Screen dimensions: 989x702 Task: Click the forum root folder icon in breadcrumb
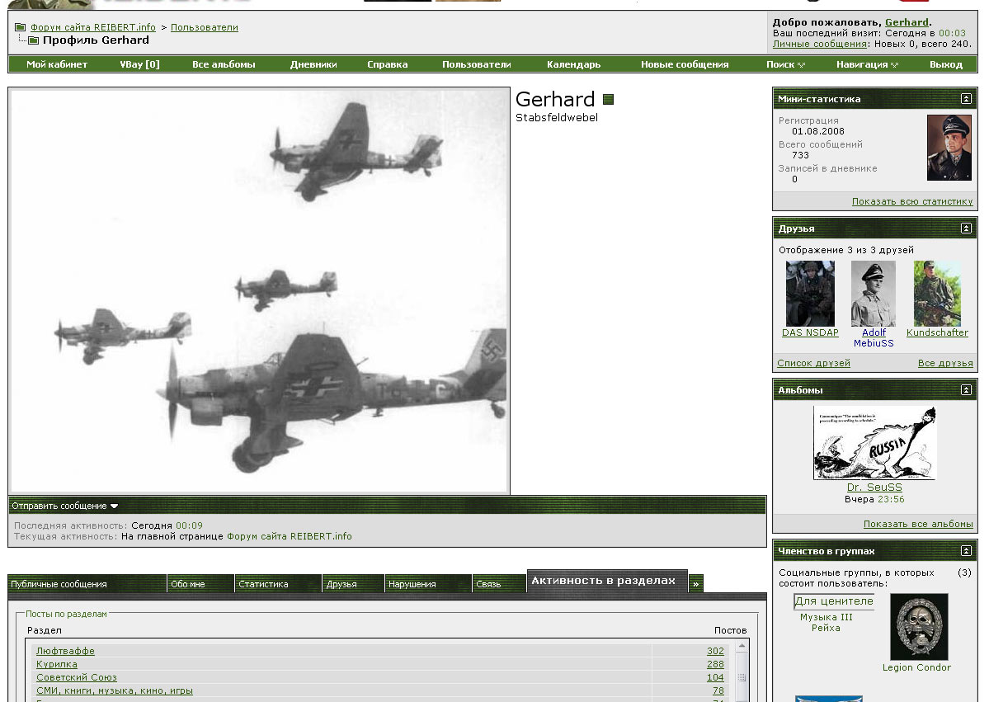click(20, 27)
